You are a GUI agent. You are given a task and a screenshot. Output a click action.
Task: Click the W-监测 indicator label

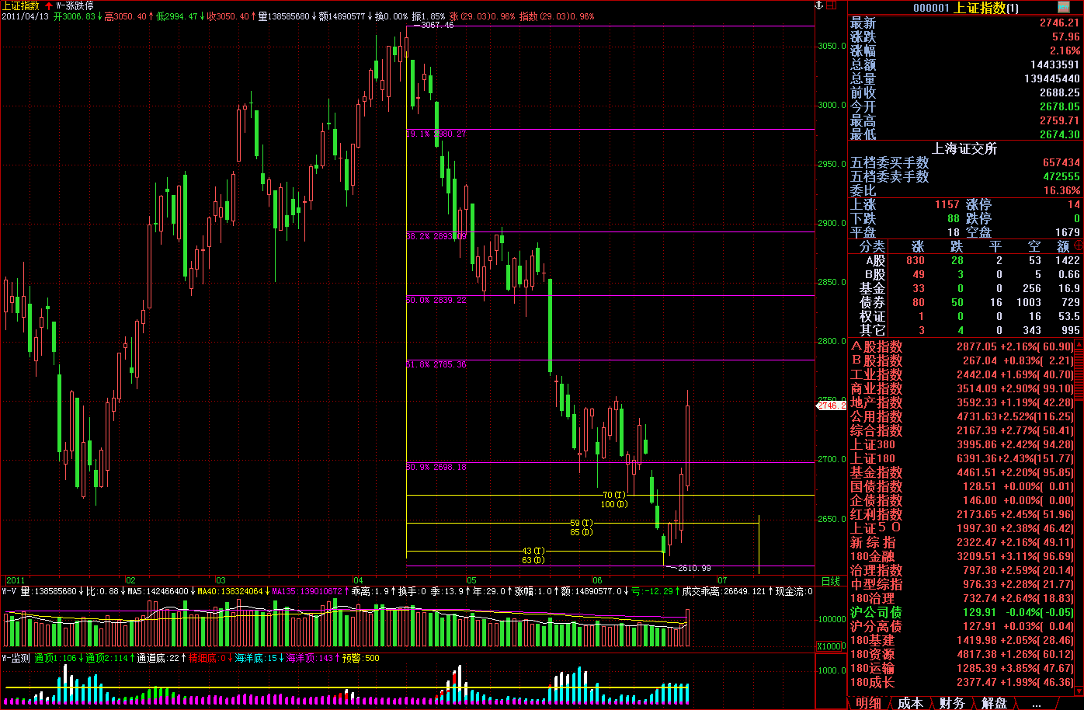click(x=16, y=658)
